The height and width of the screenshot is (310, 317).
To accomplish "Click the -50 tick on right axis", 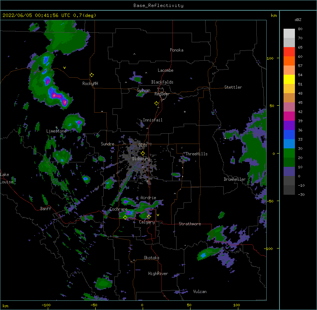I will click(x=270, y=201).
